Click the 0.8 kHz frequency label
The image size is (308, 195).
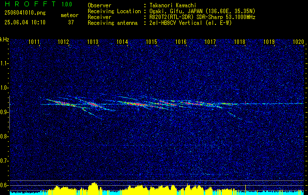coord(3,136)
